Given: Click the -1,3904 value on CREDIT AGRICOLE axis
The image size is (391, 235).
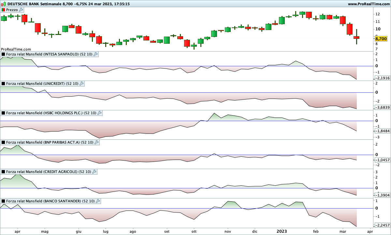Looking at the screenshot, I should [x=382, y=195].
